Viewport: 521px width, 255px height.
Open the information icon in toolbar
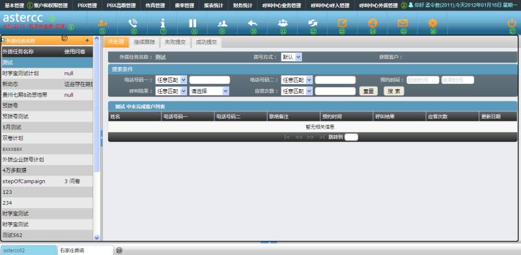click(x=163, y=23)
